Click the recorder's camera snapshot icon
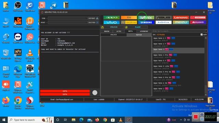This screenshot has height=123, width=219. tap(202, 115)
